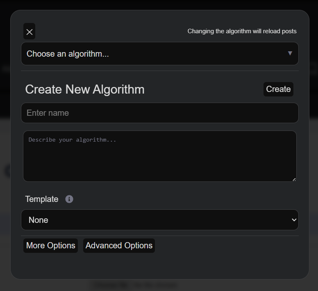Click the chevron on the Template select box
Viewport: 318px width, 291px height.
click(x=294, y=220)
